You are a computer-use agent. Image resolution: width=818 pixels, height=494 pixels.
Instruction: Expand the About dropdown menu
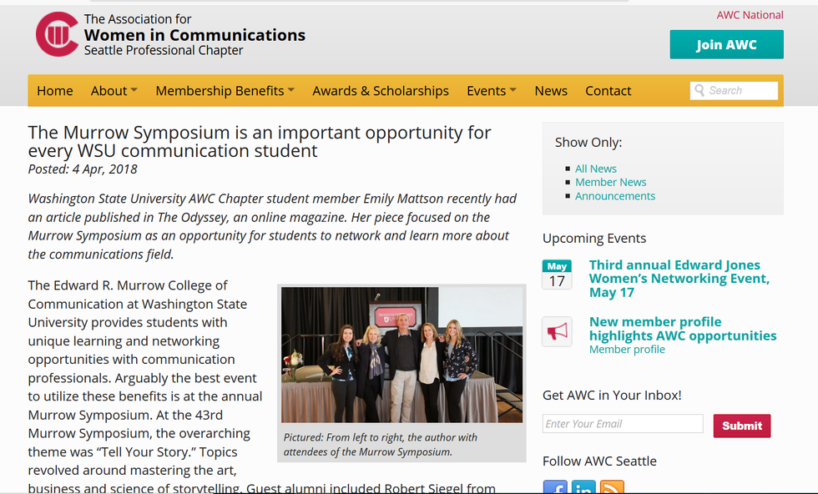114,91
